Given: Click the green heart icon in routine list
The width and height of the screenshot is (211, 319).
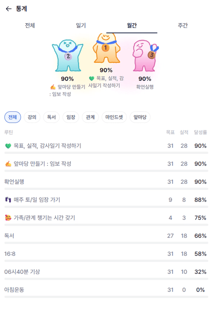Looking at the screenshot, I should point(8,146).
